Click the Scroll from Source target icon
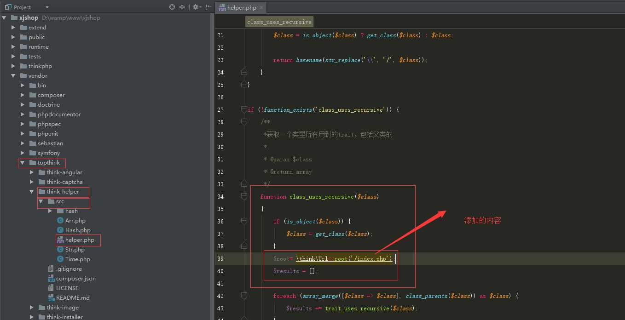The height and width of the screenshot is (320, 625). [x=172, y=7]
